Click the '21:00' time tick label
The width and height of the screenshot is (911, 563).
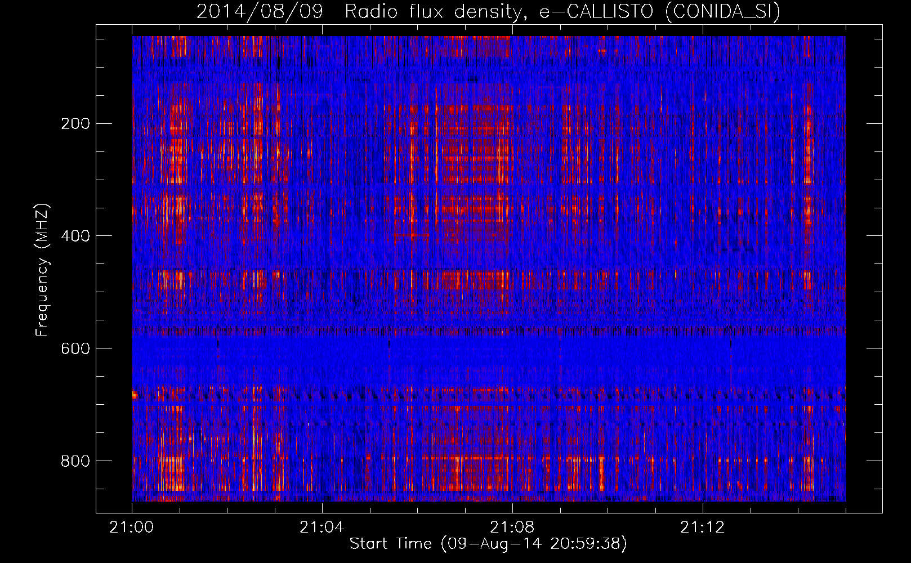click(132, 528)
